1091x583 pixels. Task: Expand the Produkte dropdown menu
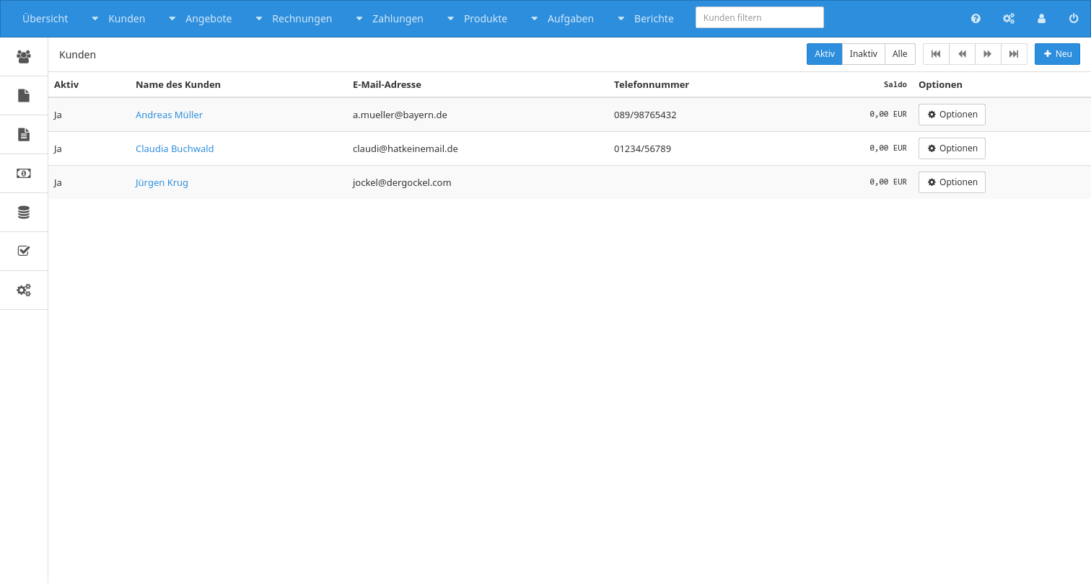(477, 19)
